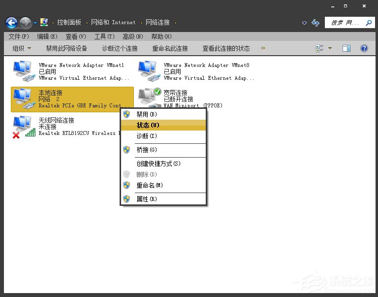Image resolution: width=378 pixels, height=297 pixels.
Task: Choose 属性(R) in the context menu
Action: (146, 199)
